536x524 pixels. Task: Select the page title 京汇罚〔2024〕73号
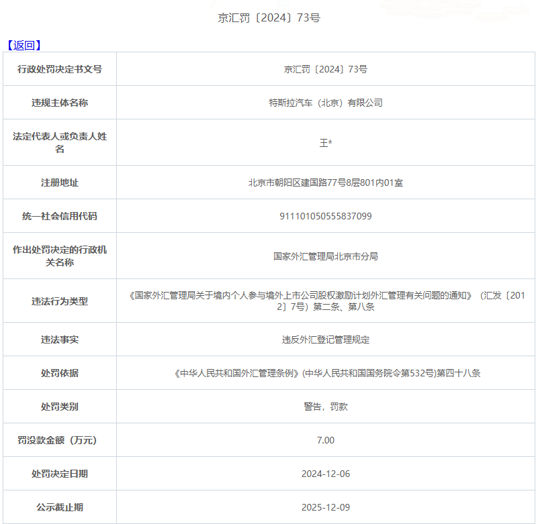tap(269, 17)
